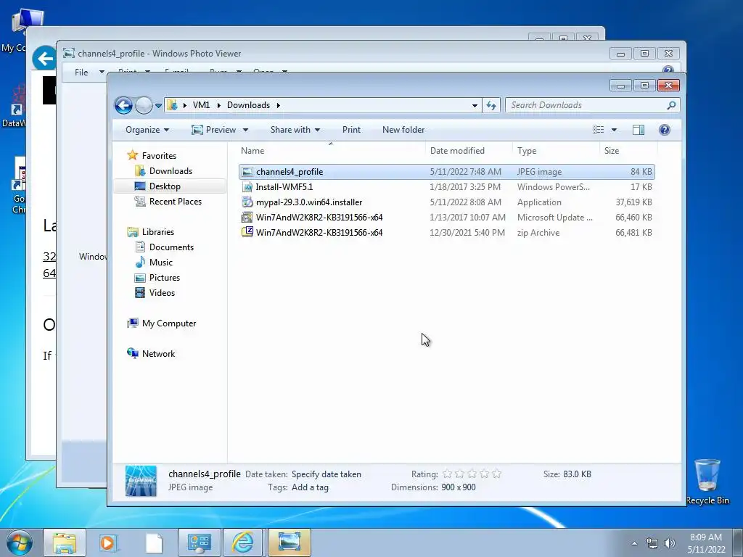Create a New folder
Screen dimensions: 743x557
[403, 130]
